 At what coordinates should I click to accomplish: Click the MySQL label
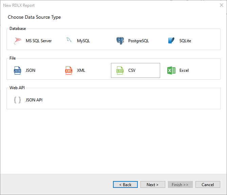point(83,41)
